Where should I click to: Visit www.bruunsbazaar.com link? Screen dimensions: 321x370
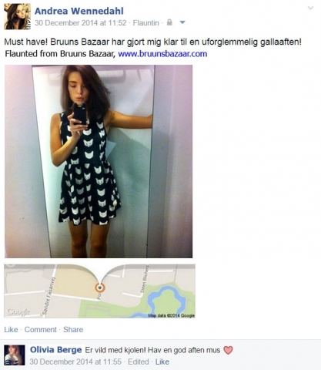tap(162, 54)
